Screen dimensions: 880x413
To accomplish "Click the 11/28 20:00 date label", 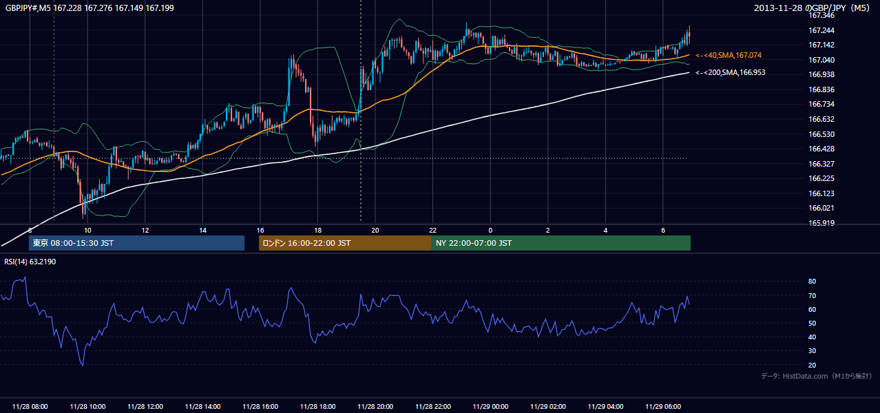I will [x=375, y=407].
